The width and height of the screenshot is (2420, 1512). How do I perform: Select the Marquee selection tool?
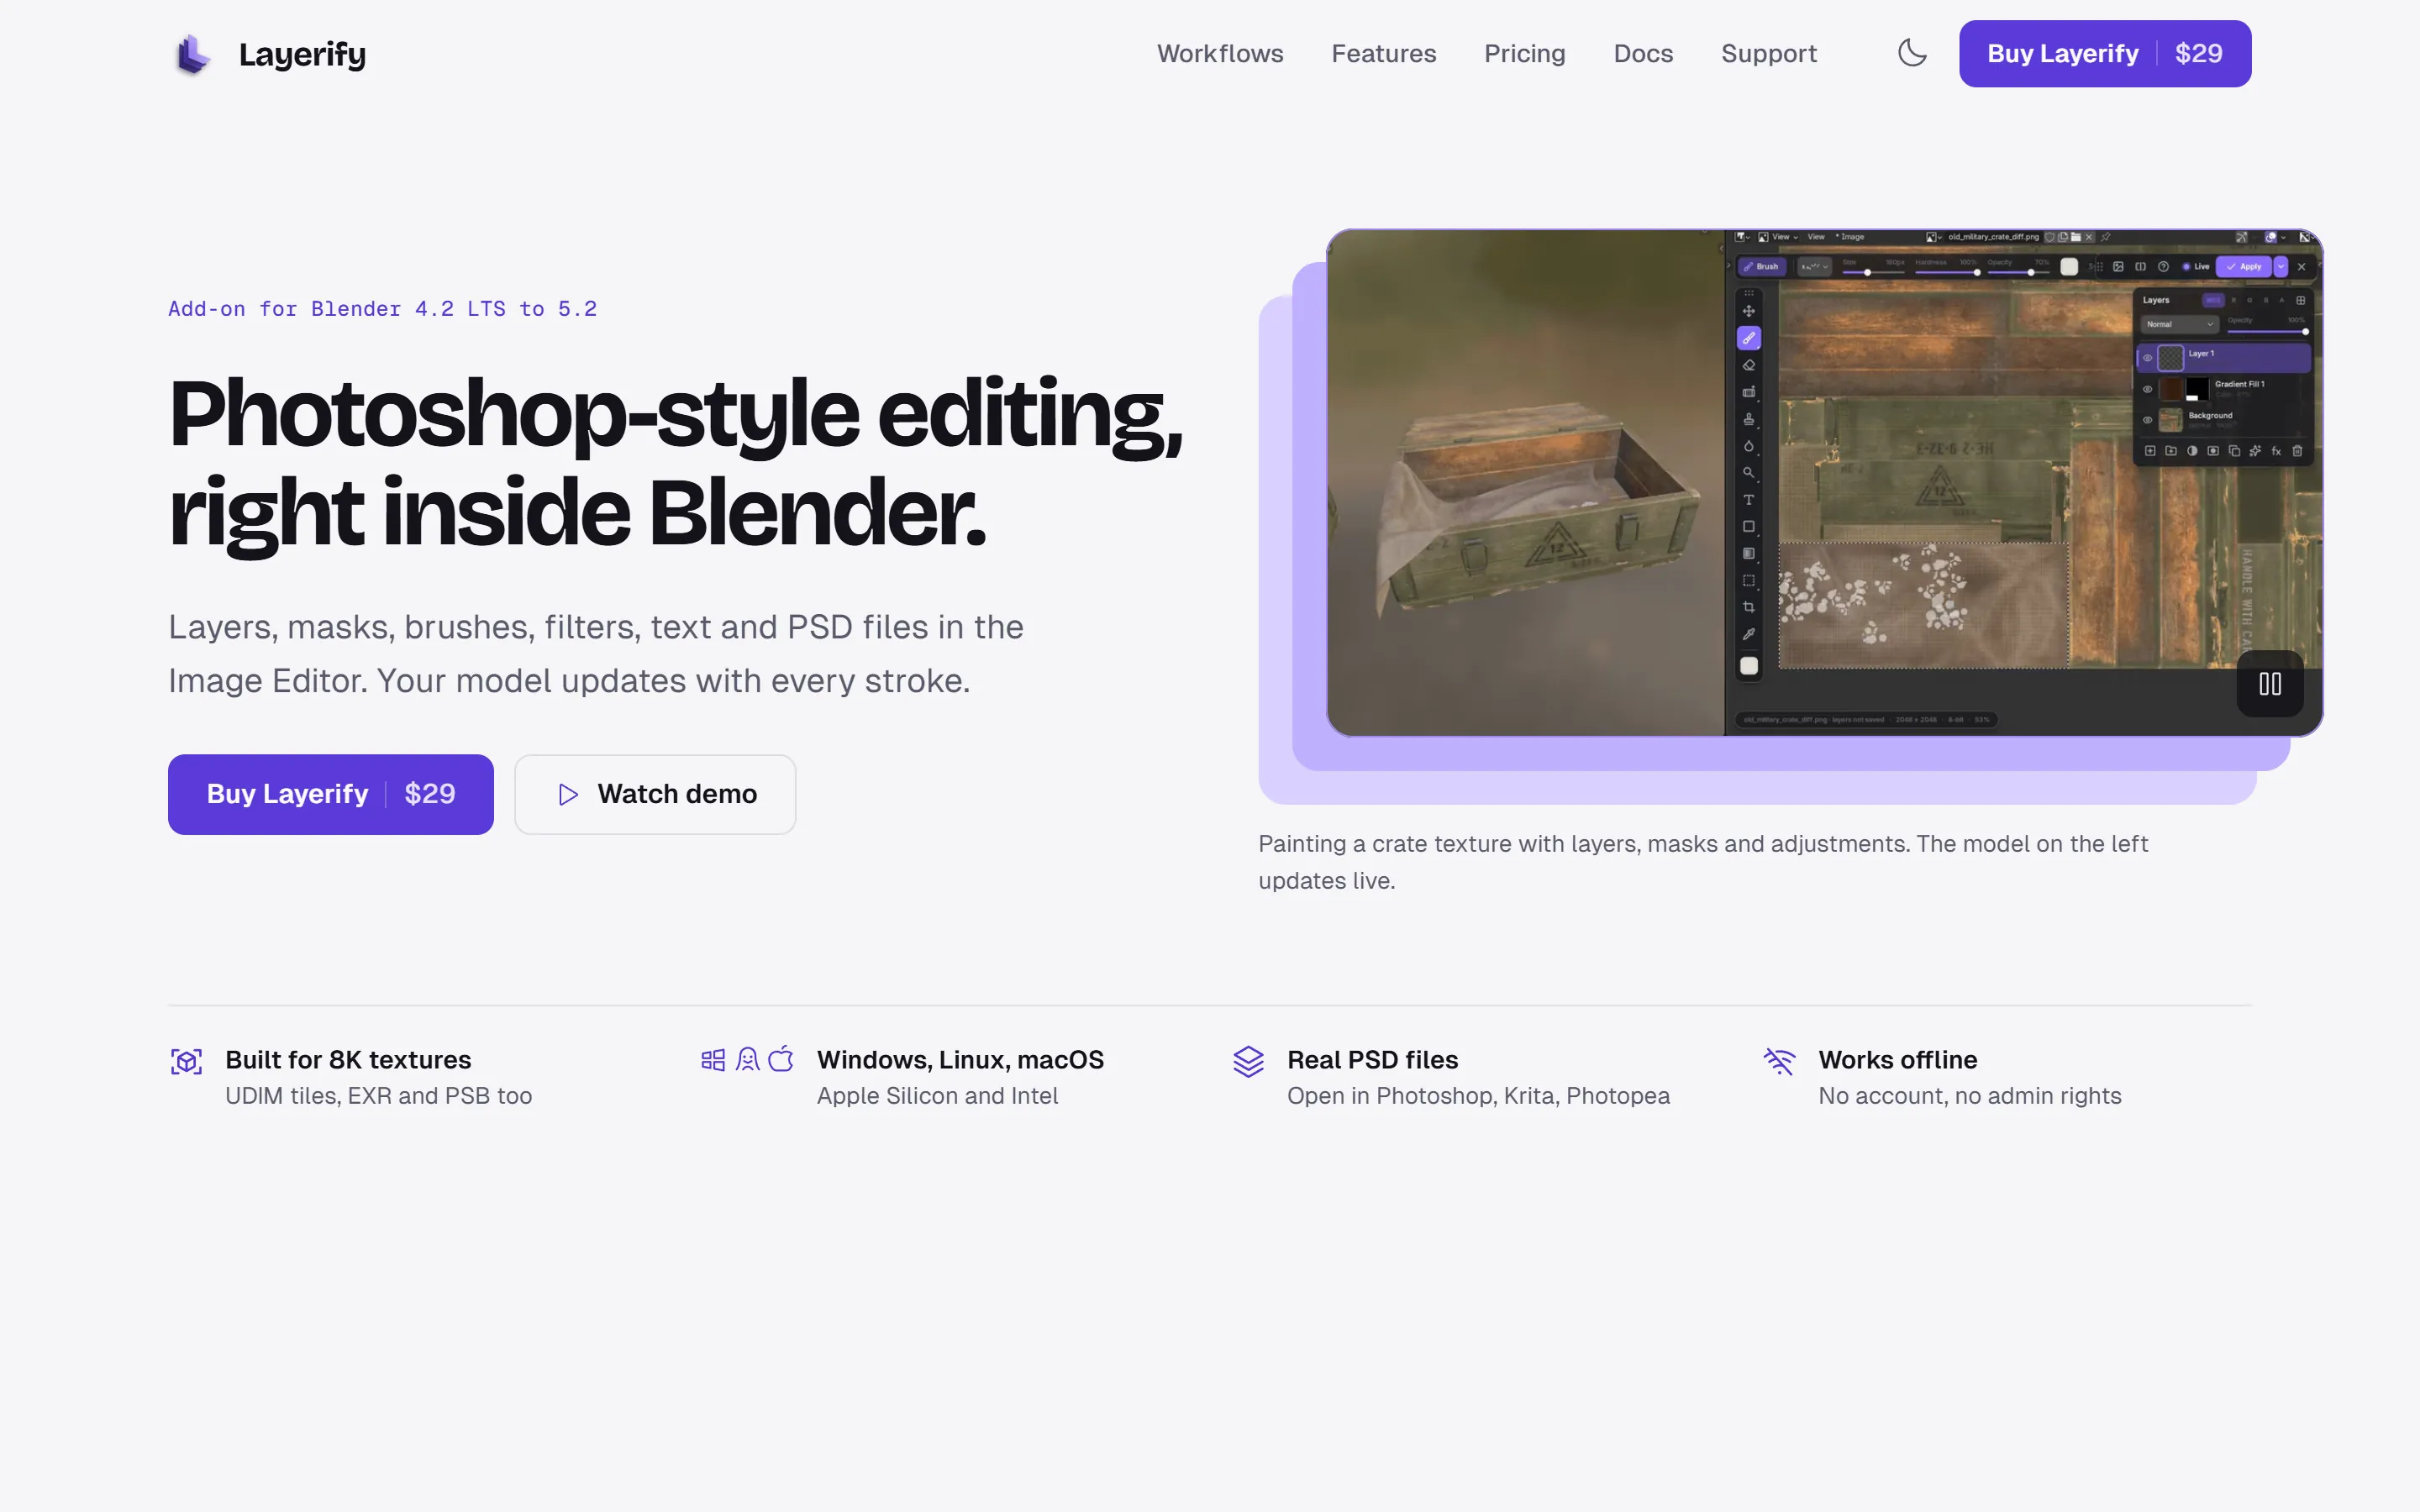(x=1748, y=580)
